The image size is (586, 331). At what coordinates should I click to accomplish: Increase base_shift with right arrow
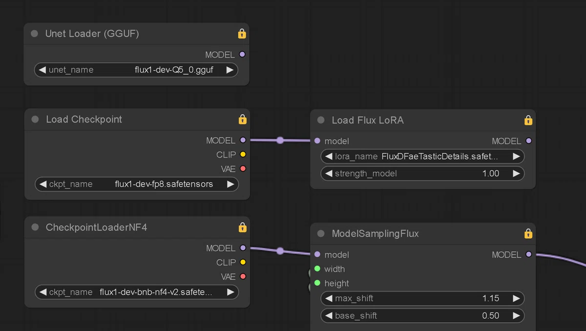pos(516,315)
